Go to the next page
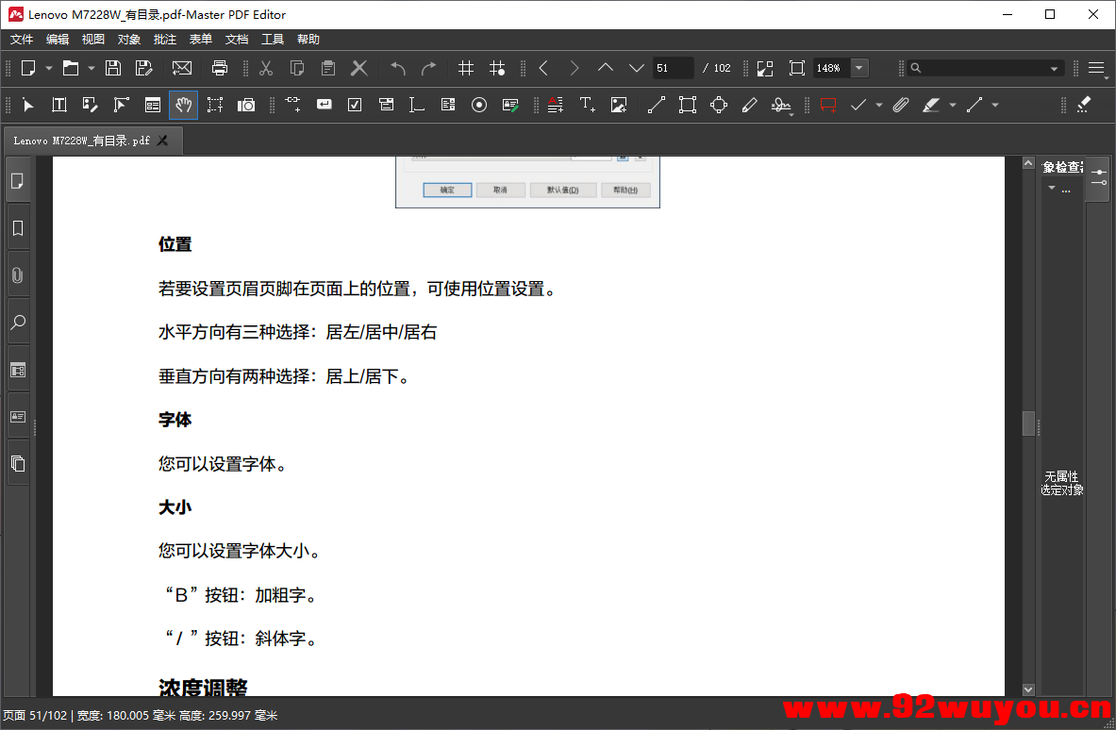This screenshot has height=730, width=1116. pyautogui.click(x=574, y=68)
